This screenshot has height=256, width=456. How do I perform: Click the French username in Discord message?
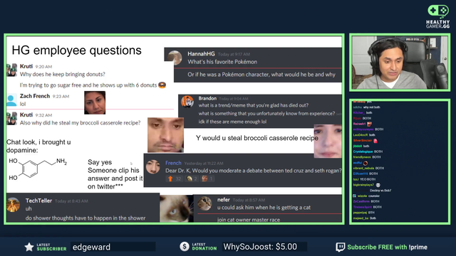click(173, 163)
